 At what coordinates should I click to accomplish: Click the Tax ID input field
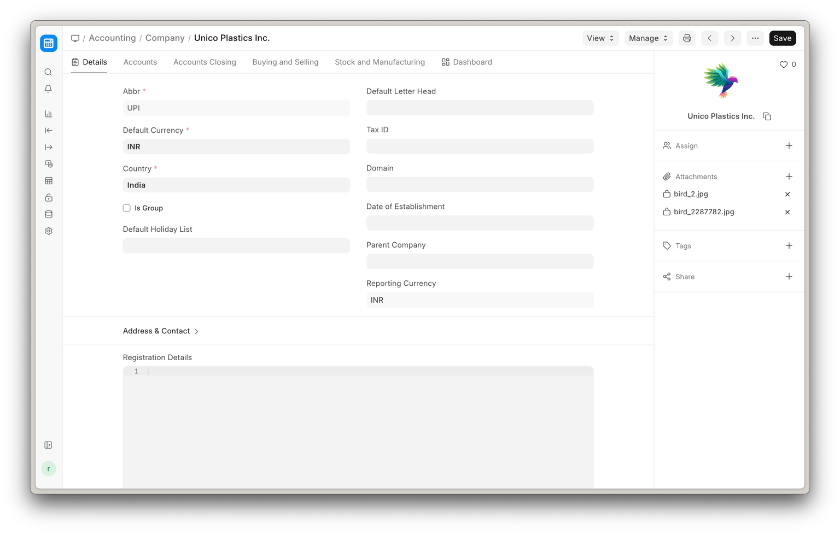[x=480, y=146]
